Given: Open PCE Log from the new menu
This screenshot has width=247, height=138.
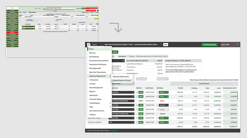Looking at the screenshot, I should 92,53.
